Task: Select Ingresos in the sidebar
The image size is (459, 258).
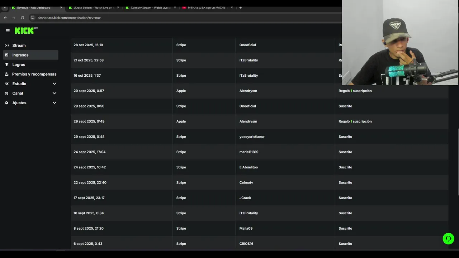Action: click(30, 55)
